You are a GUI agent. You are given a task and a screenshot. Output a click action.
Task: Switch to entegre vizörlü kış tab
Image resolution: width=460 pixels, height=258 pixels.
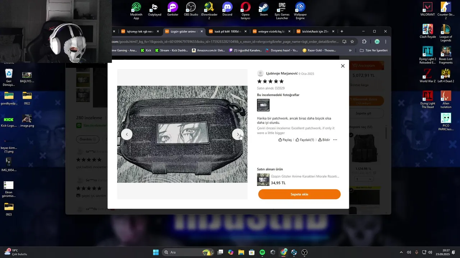[x=271, y=32]
